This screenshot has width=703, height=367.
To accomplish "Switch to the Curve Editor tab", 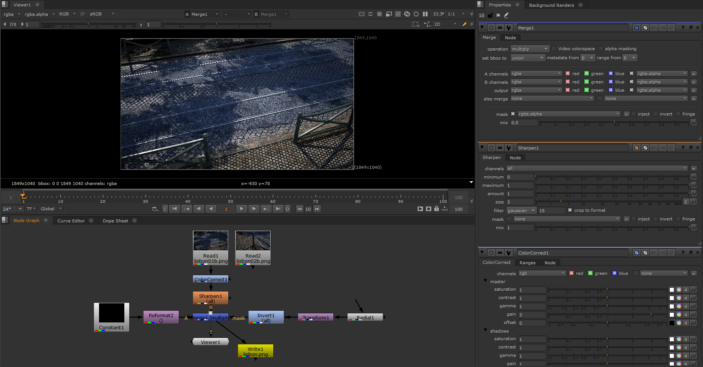I will 71,221.
